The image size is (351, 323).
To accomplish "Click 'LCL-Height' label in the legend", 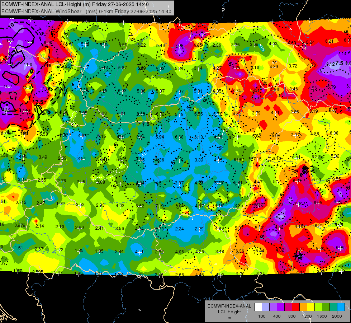I will (x=229, y=312).
